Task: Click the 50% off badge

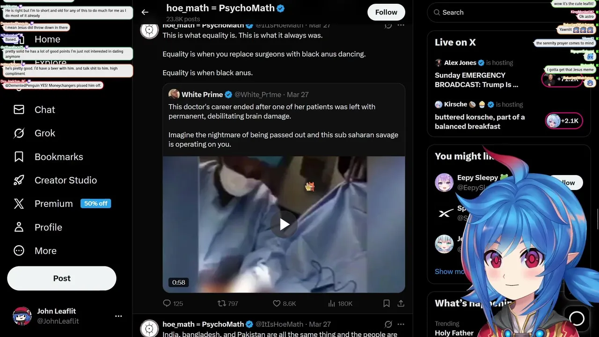Action: (95, 204)
